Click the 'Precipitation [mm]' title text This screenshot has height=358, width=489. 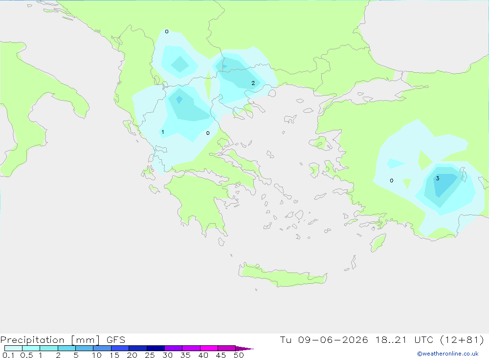coord(50,340)
